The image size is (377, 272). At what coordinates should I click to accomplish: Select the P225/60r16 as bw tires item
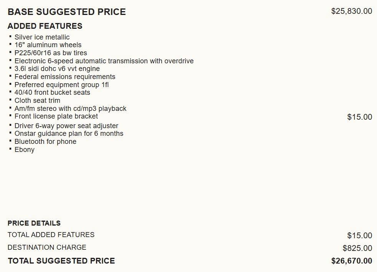click(51, 53)
